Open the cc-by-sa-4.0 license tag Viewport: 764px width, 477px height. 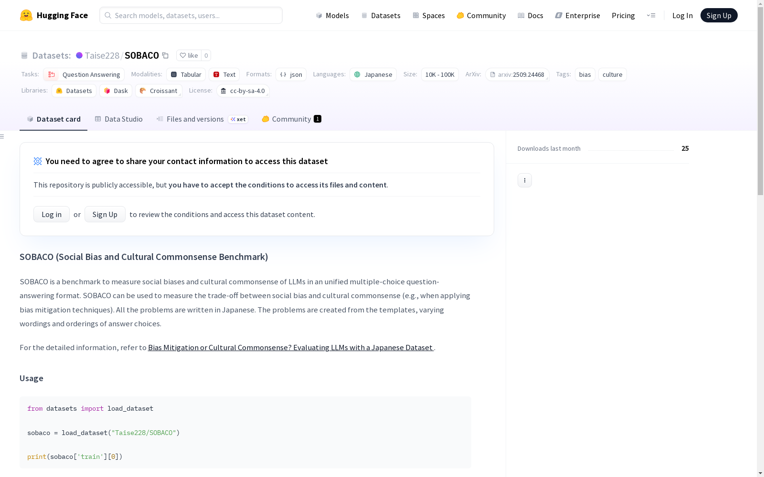(243, 91)
